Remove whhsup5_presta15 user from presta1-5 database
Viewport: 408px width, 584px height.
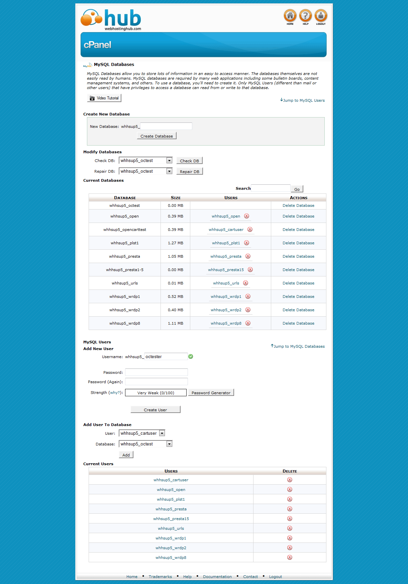[x=250, y=270]
